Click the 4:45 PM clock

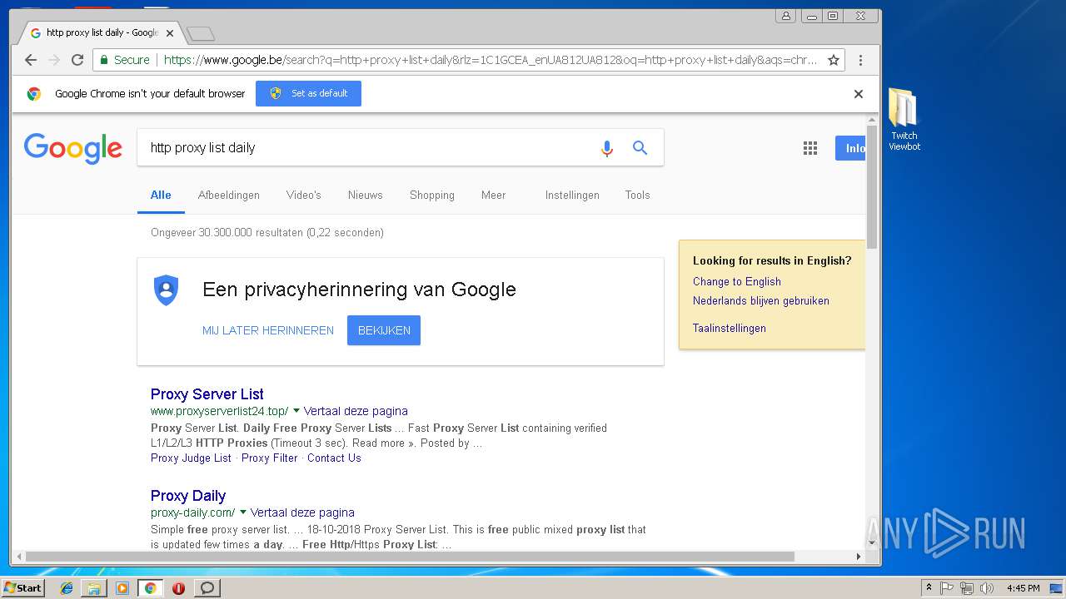point(1023,588)
